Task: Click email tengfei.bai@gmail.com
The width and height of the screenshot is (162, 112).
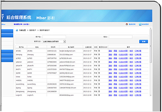Action: [67, 51]
